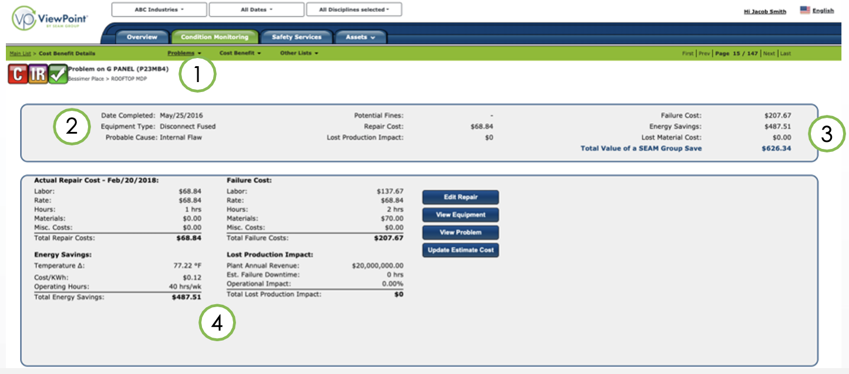Click circled marker 1 near the problem title
Image resolution: width=849 pixels, height=374 pixels.
point(197,74)
